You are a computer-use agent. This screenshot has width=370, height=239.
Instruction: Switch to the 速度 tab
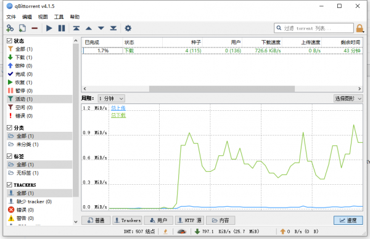pos(348,221)
